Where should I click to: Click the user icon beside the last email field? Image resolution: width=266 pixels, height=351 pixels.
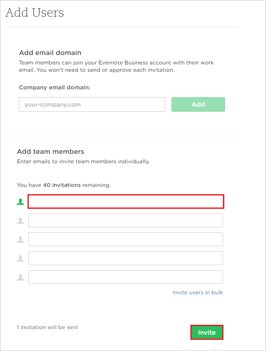20,277
